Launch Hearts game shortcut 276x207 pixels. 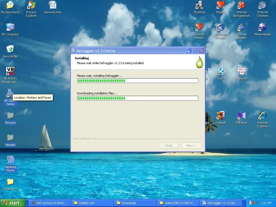click(x=220, y=7)
